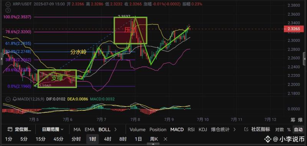Click the external-link icon beside 社区指标
The height and width of the screenshot is (146, 307).
pyautogui.click(x=246, y=129)
